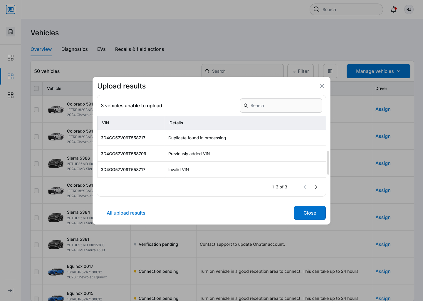This screenshot has width=423, height=301.
Task: Click the Filter button
Action: point(301,71)
